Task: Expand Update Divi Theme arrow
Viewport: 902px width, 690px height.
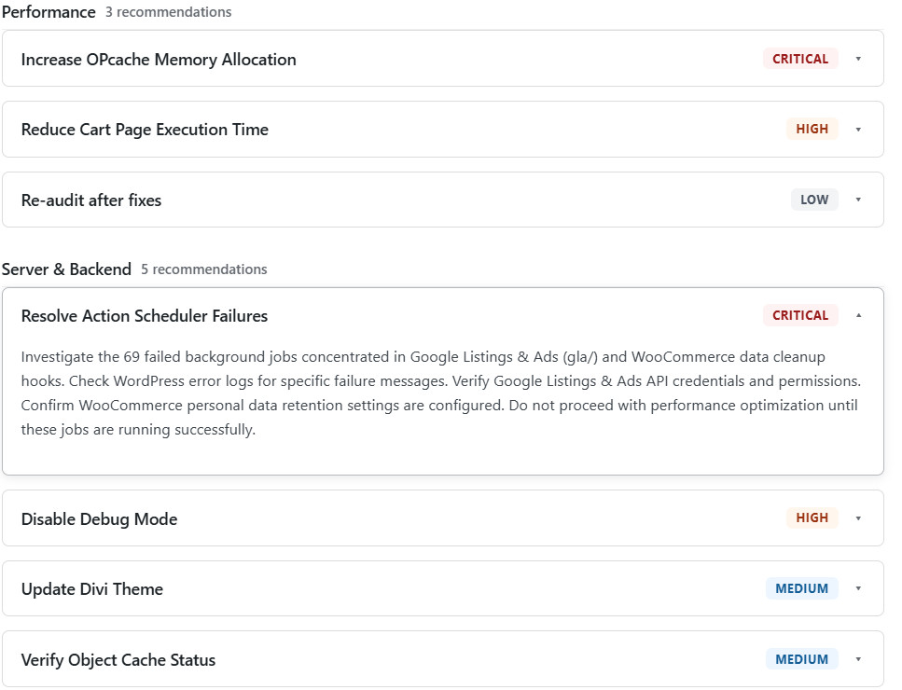Action: pyautogui.click(x=858, y=588)
